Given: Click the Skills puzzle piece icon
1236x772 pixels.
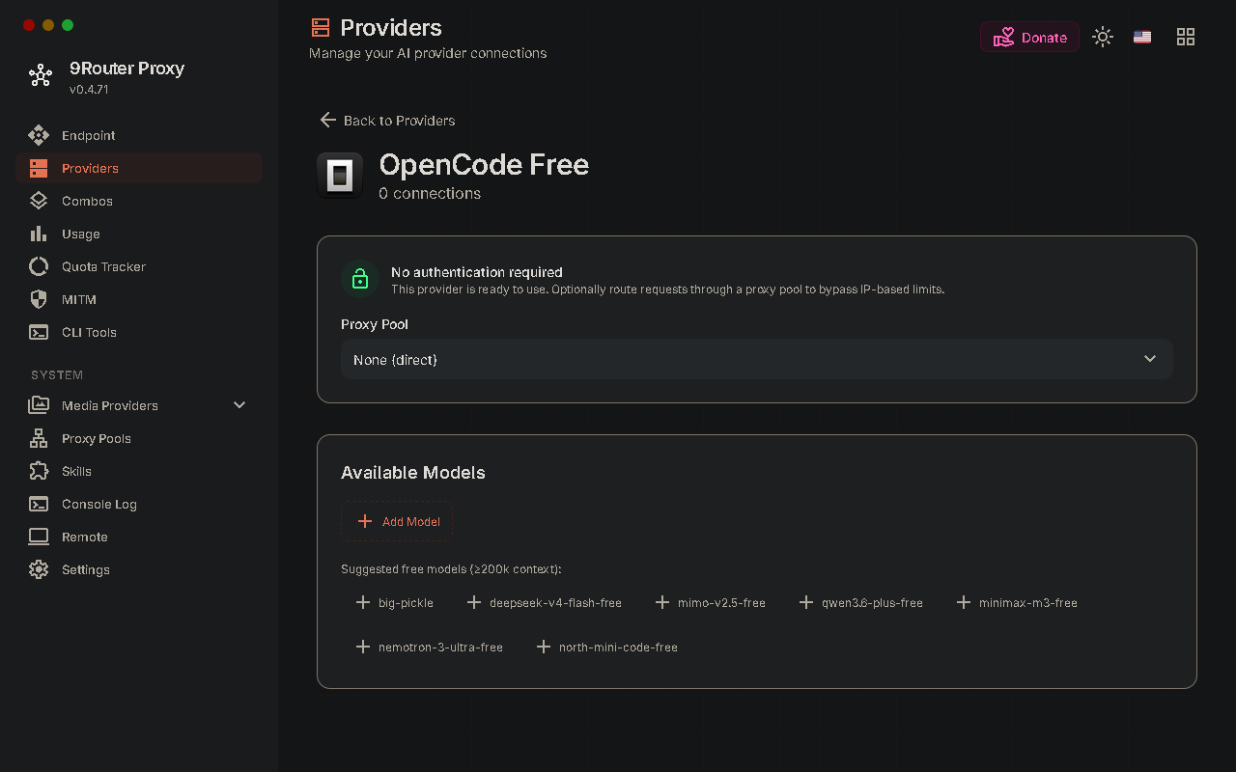Looking at the screenshot, I should (x=39, y=471).
